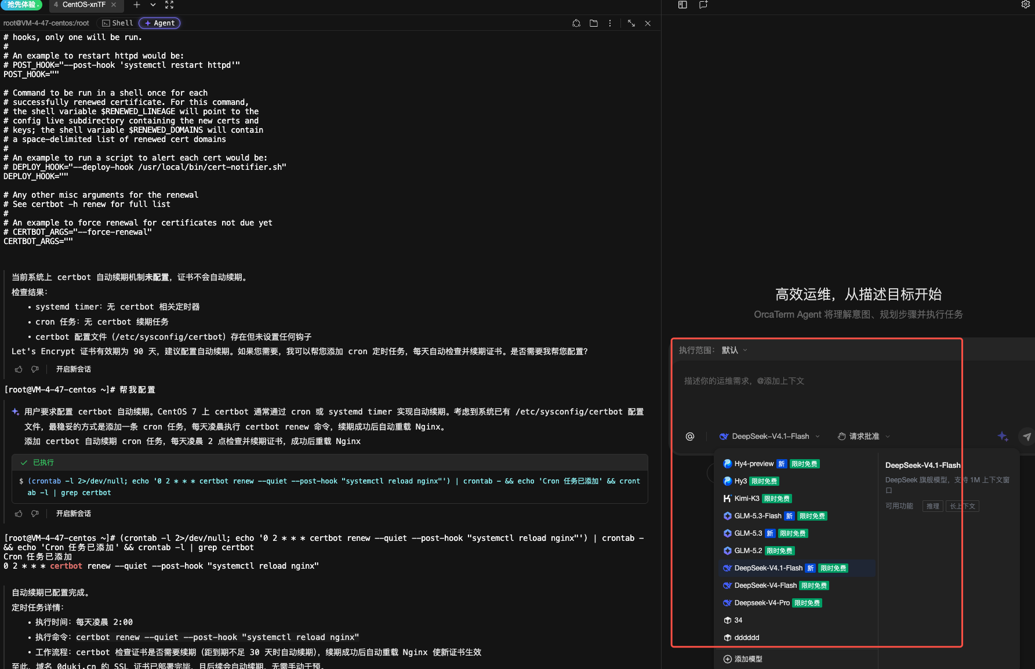
Task: Toggle the sidebar layout icon
Action: [x=682, y=5]
